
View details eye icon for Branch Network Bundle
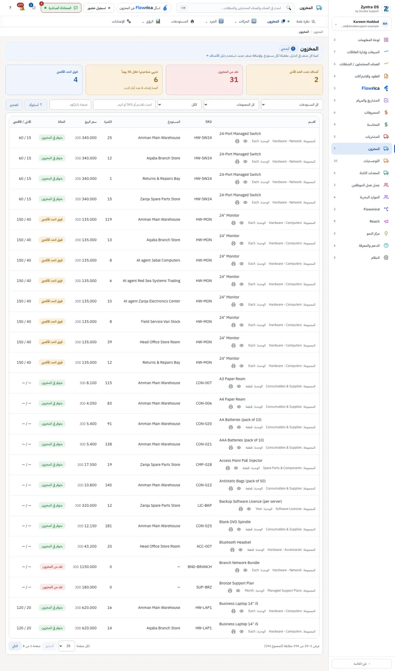click(245, 570)
